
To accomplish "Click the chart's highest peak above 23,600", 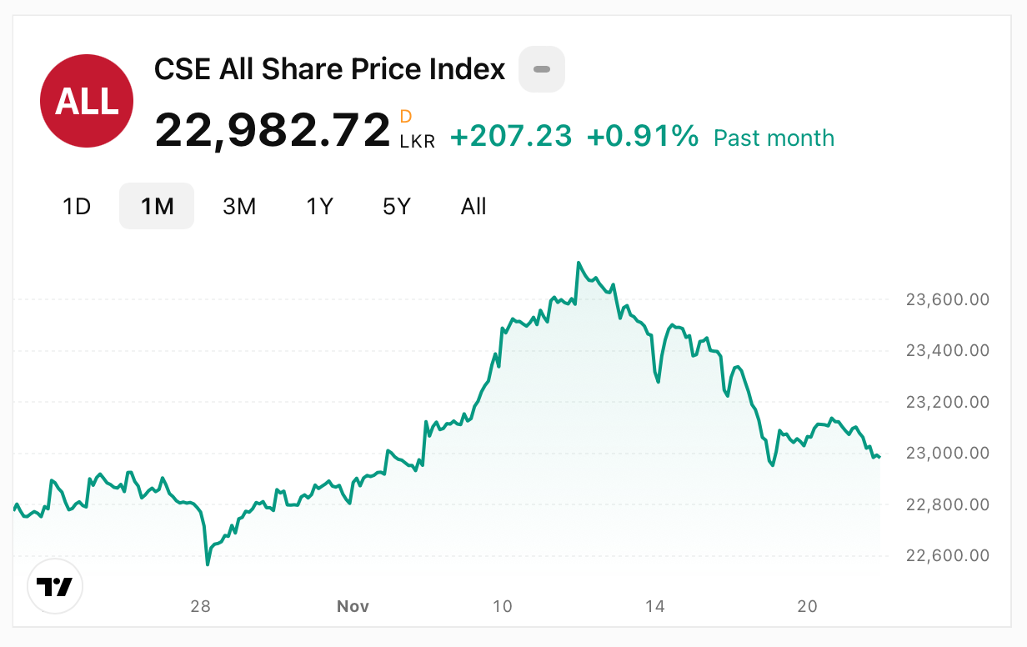I will click(x=579, y=263).
